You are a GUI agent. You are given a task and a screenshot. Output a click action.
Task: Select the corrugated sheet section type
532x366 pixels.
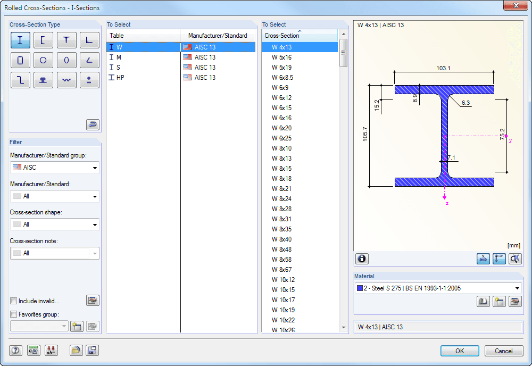[x=66, y=80]
